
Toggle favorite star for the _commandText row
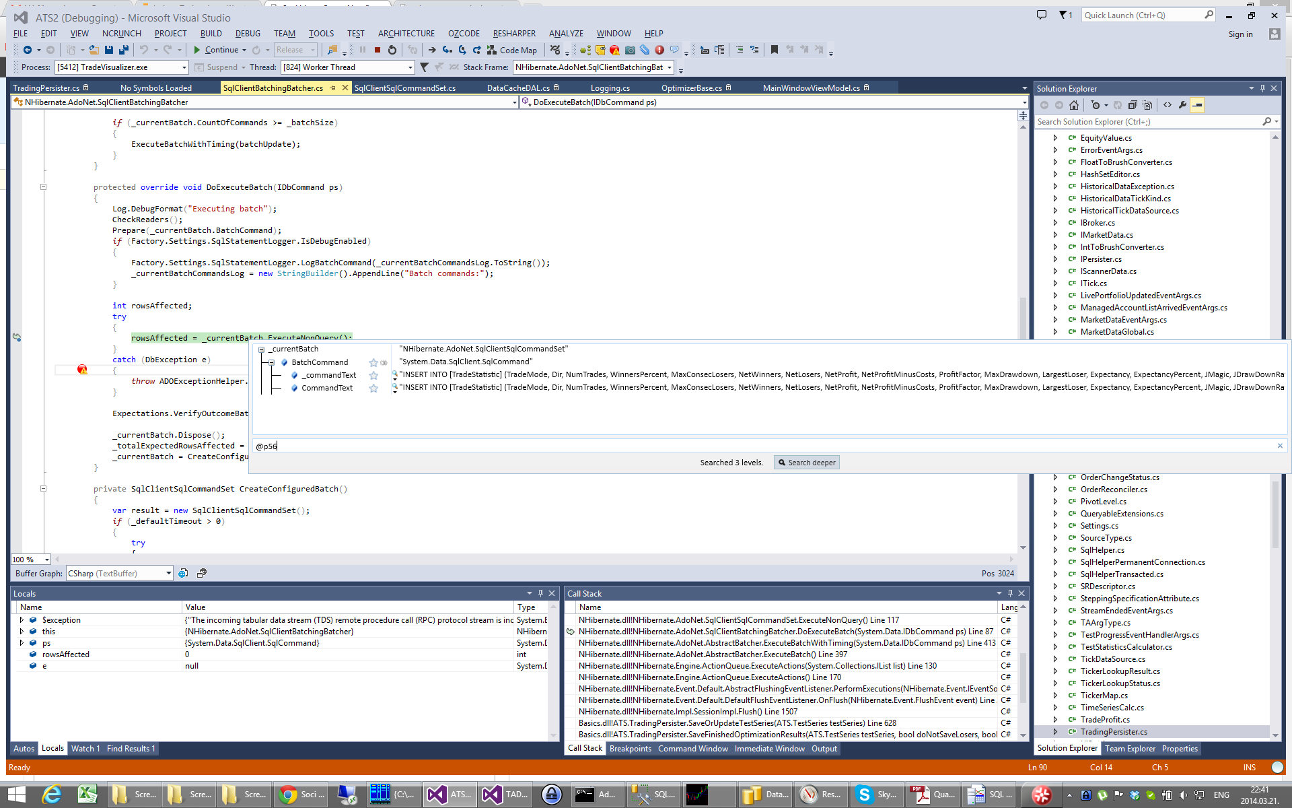click(x=373, y=375)
